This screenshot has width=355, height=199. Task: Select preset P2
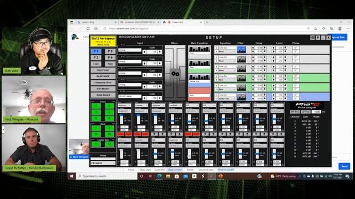110,51
